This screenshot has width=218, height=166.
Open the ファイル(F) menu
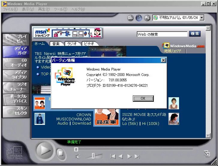pos(10,9)
